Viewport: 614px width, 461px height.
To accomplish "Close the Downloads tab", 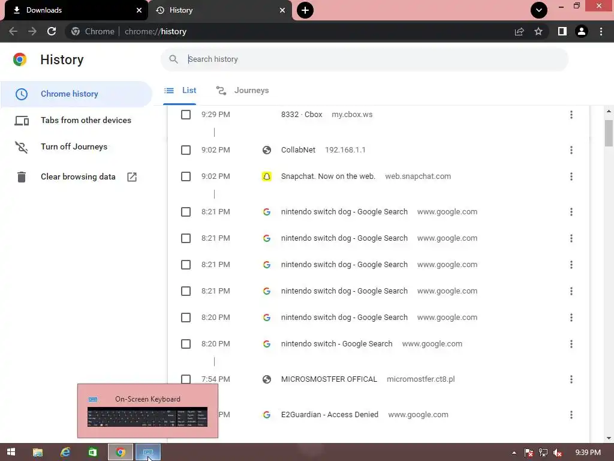I will coord(139,10).
